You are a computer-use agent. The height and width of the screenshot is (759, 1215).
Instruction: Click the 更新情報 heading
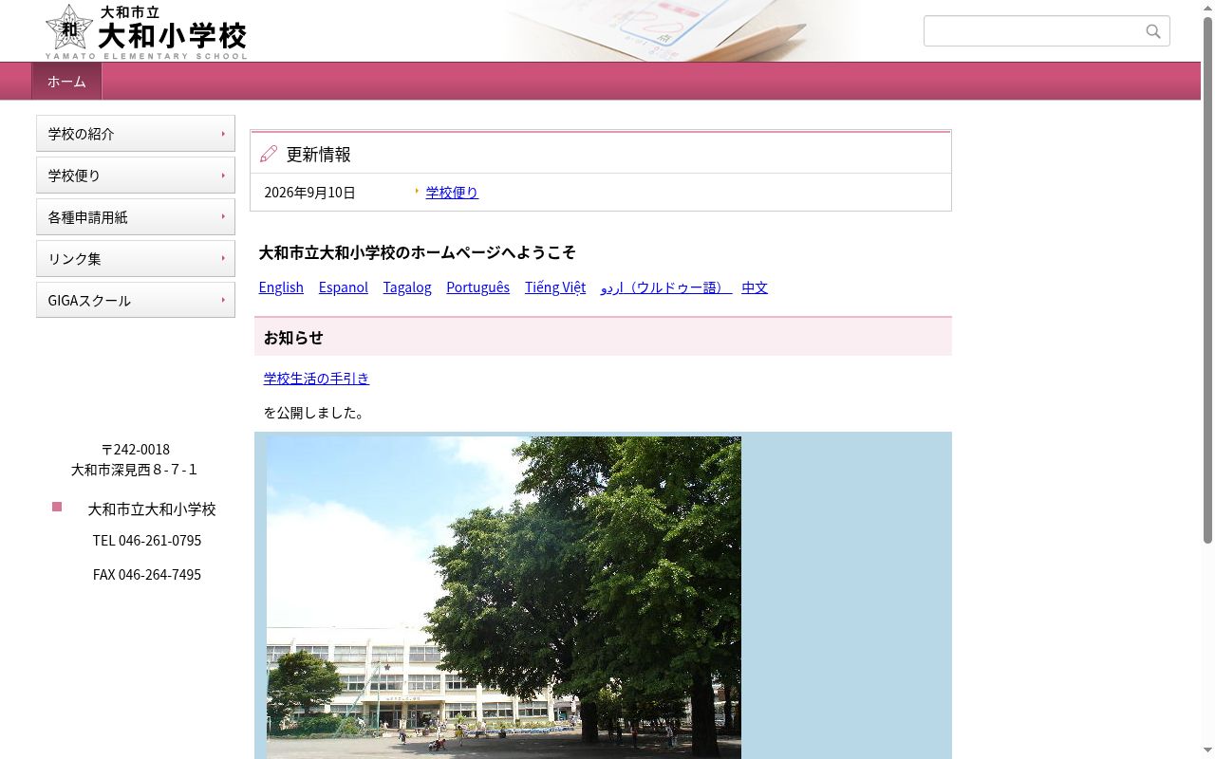319,154
